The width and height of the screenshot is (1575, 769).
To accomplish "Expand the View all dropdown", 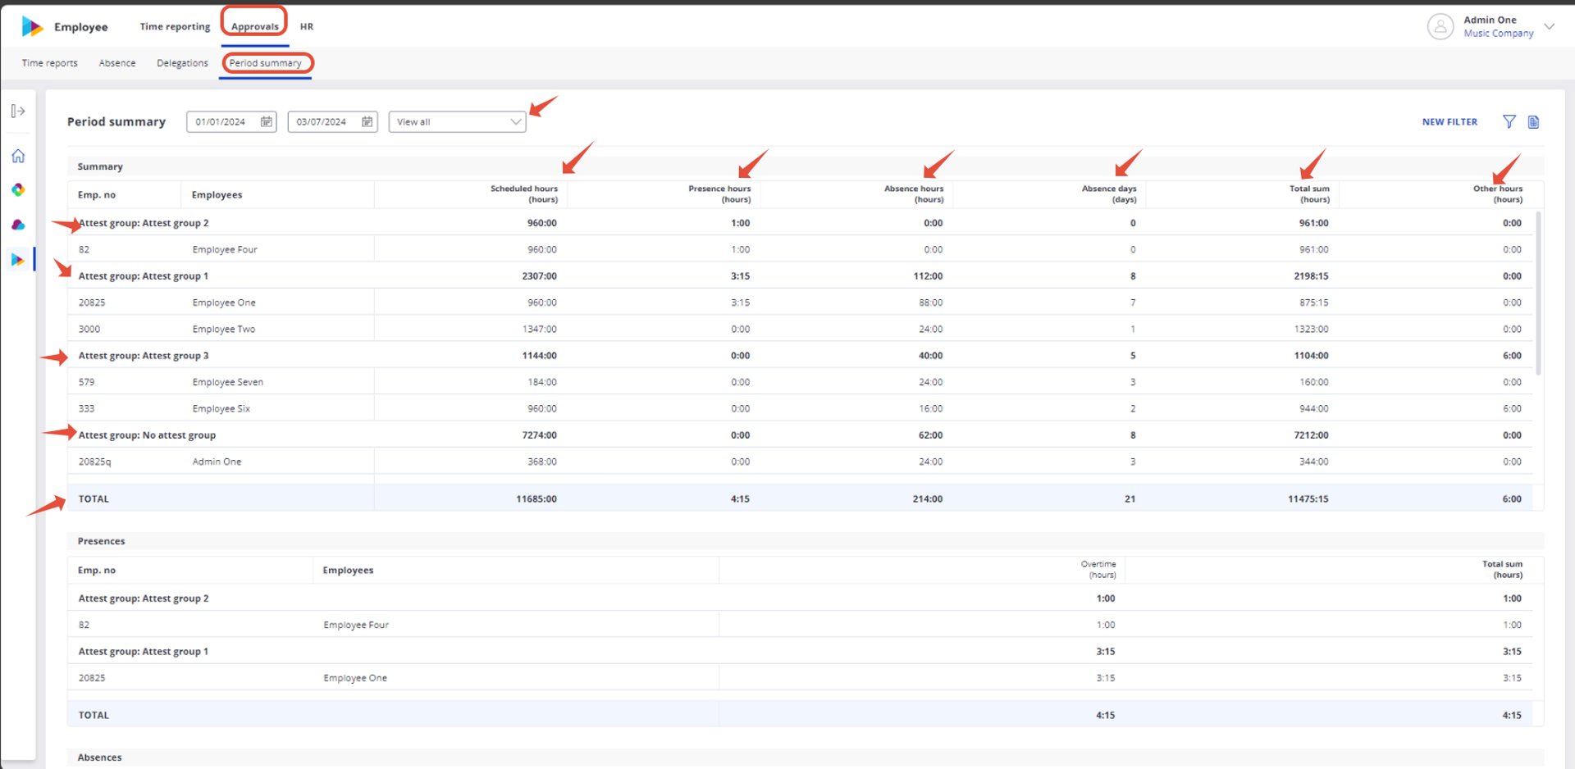I will click(457, 121).
